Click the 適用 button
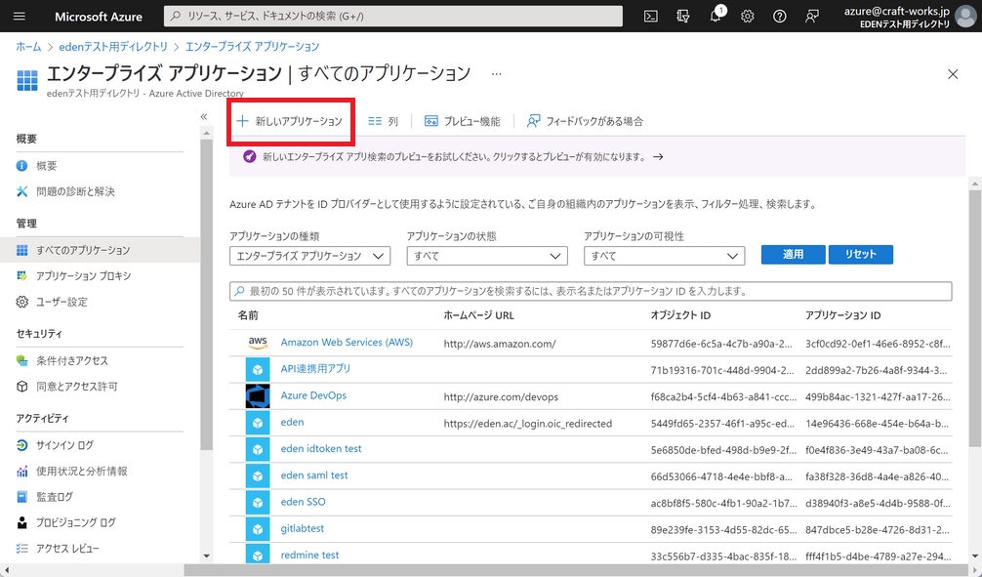 coord(793,255)
